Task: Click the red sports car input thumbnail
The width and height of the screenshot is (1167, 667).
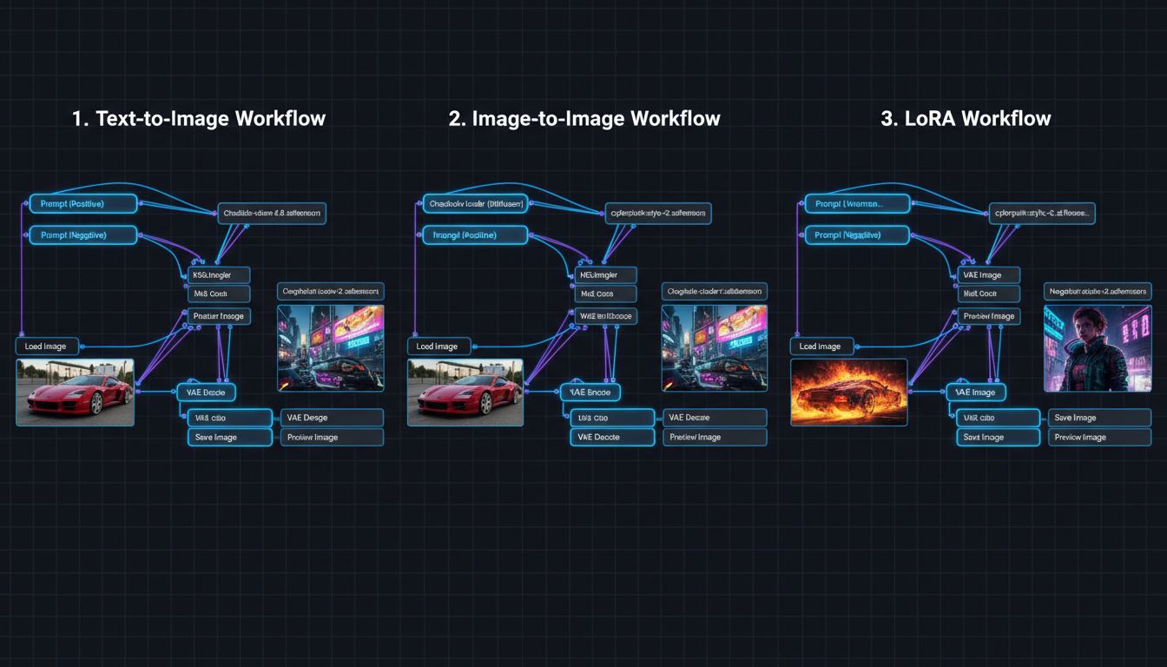Action: coord(75,392)
